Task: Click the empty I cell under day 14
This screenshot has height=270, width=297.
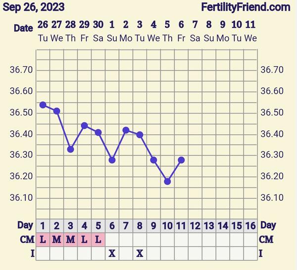Action: [x=223, y=253]
